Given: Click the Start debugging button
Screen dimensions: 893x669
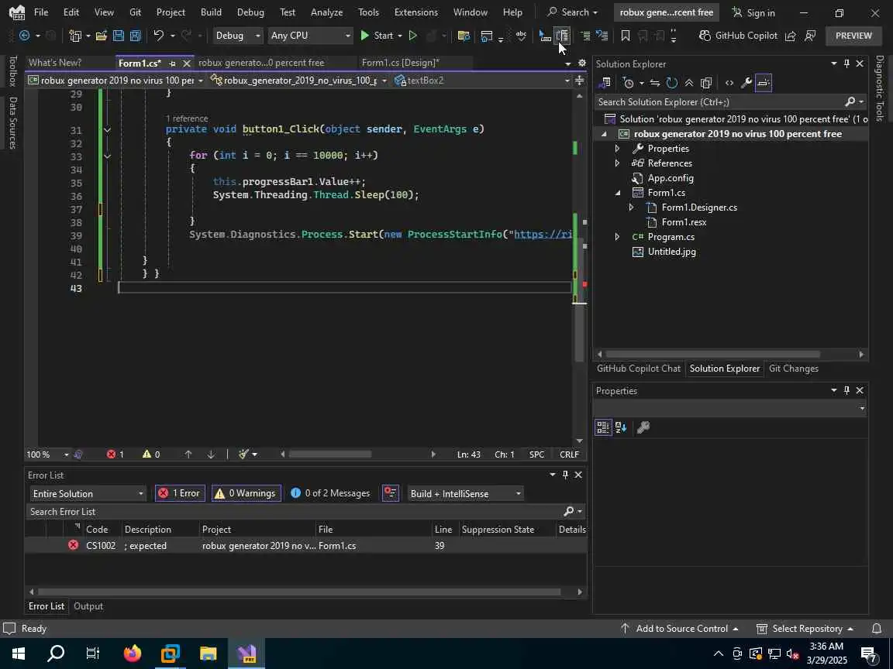Looking at the screenshot, I should 377,36.
